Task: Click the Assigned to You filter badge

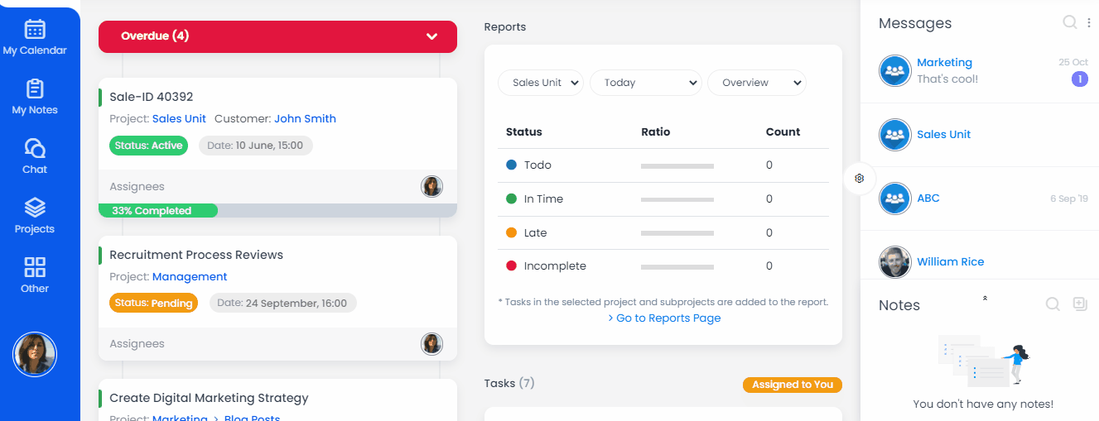Action: pyautogui.click(x=793, y=385)
